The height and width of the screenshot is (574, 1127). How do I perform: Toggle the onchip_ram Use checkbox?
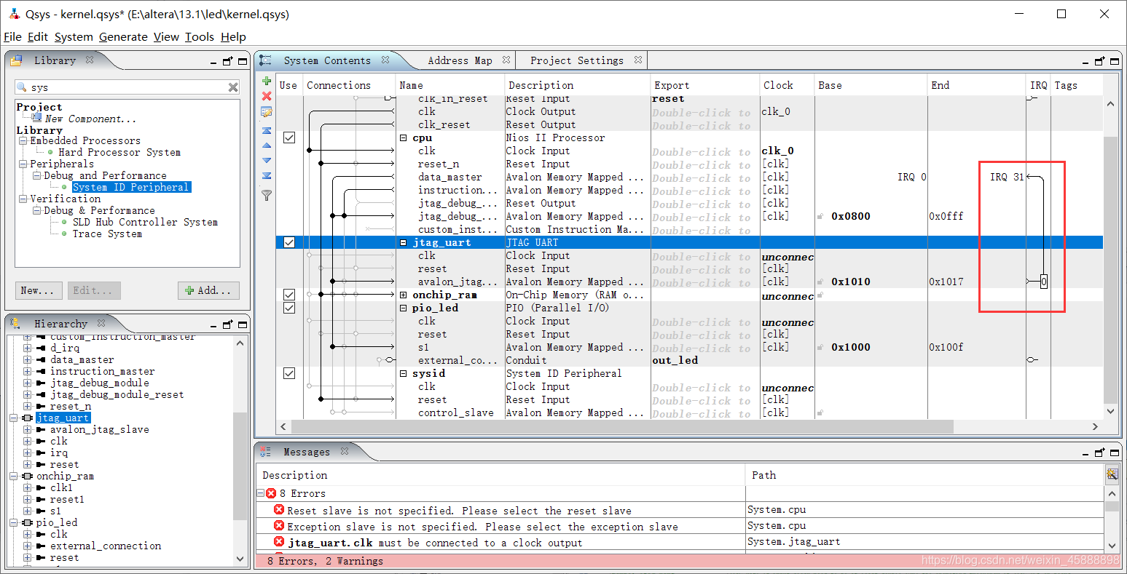tap(289, 295)
